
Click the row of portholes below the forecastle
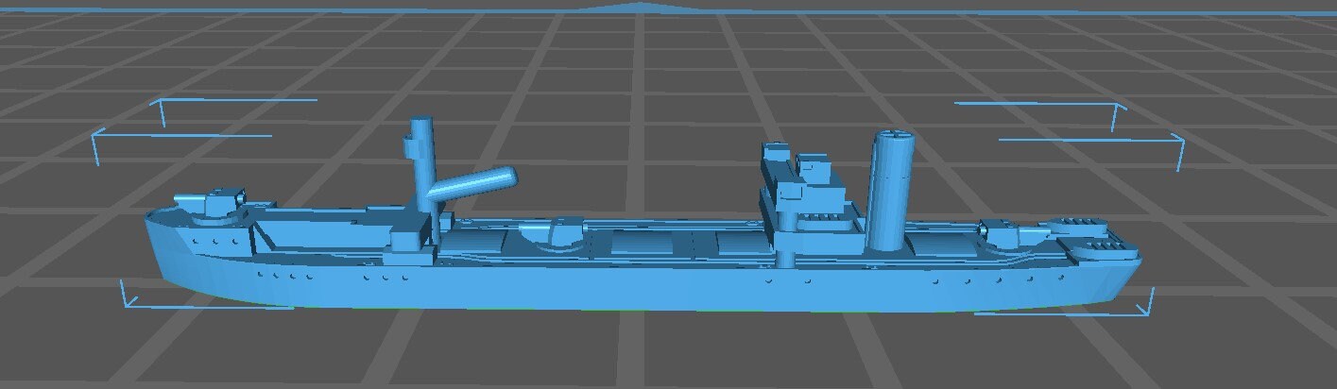coord(216,244)
